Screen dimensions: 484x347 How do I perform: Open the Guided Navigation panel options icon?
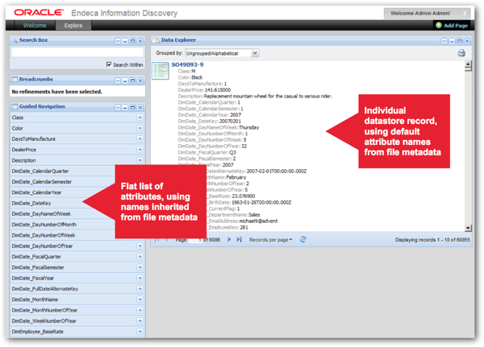[x=118, y=108]
